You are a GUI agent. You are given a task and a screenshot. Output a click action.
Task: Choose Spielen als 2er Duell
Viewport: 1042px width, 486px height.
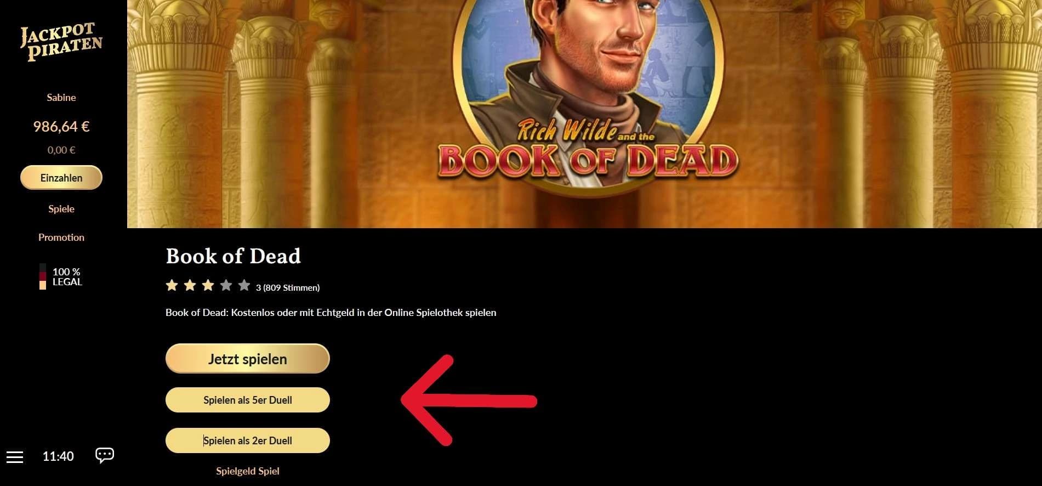(248, 440)
